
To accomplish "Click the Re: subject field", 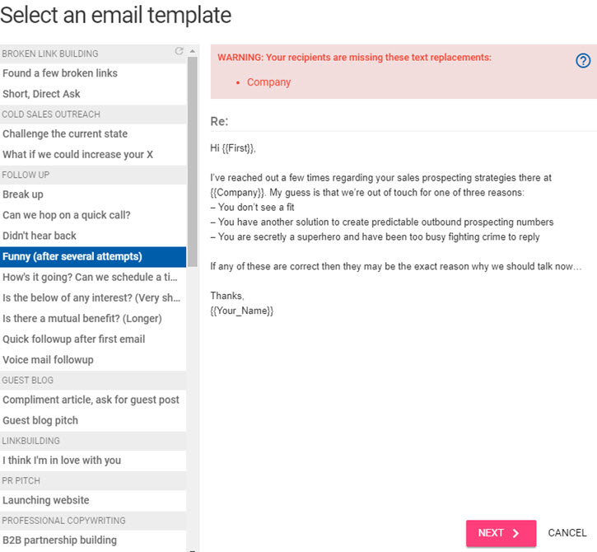I will [403, 122].
